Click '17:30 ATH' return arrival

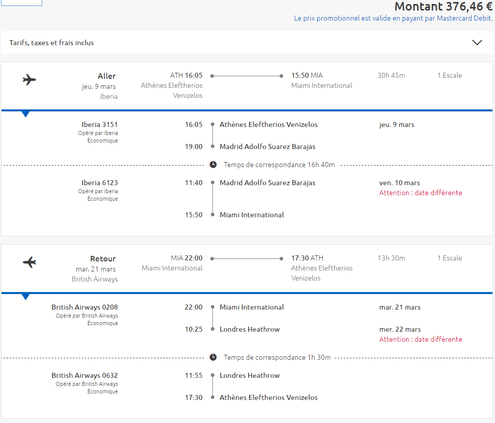(x=307, y=258)
